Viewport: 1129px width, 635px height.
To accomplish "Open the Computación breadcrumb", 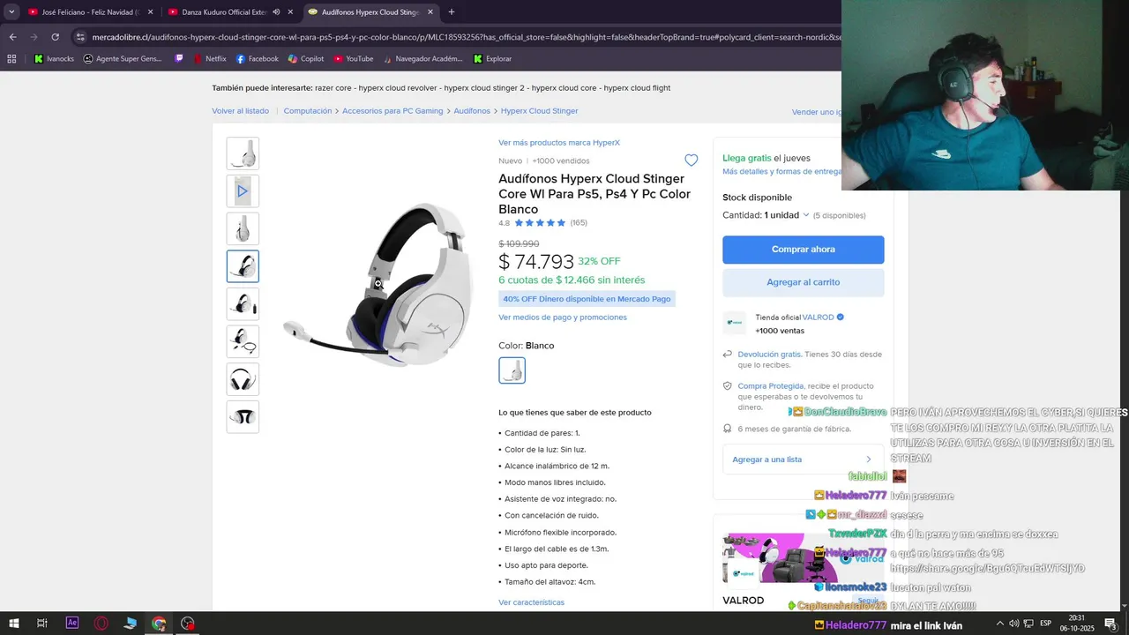I will coord(308,111).
